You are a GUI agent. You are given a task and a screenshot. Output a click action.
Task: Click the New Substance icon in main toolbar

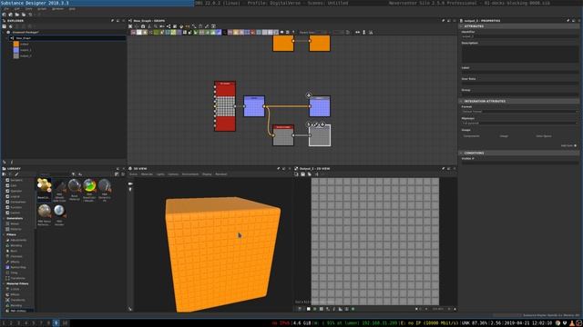[4, 15]
